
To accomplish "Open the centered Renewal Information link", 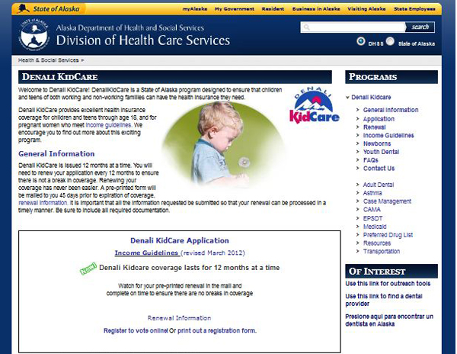I will click(x=179, y=318).
